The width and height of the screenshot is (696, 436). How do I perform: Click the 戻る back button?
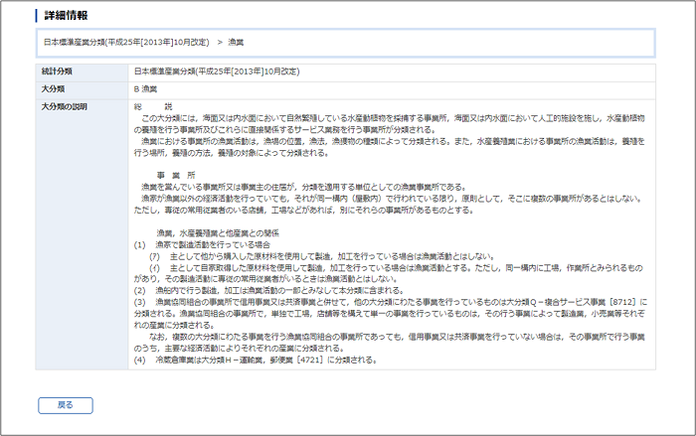point(66,405)
